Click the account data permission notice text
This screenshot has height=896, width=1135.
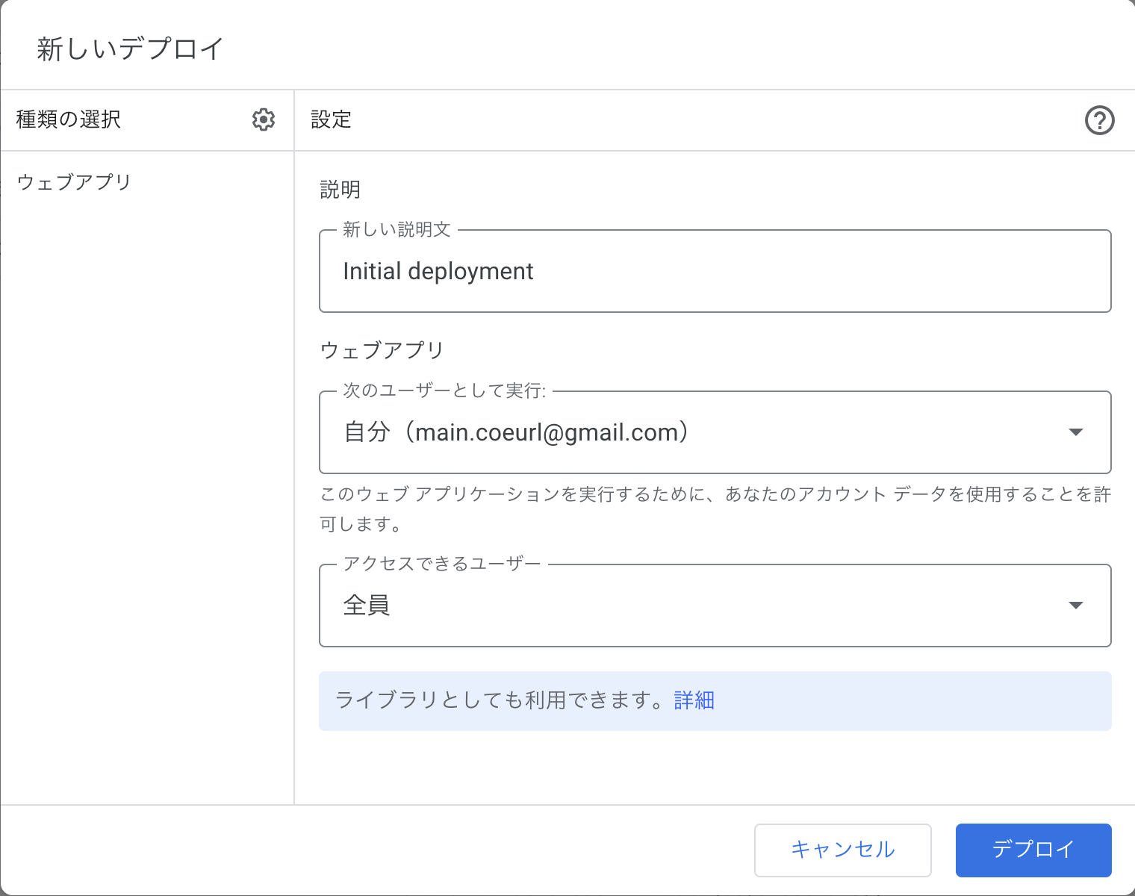(715, 509)
